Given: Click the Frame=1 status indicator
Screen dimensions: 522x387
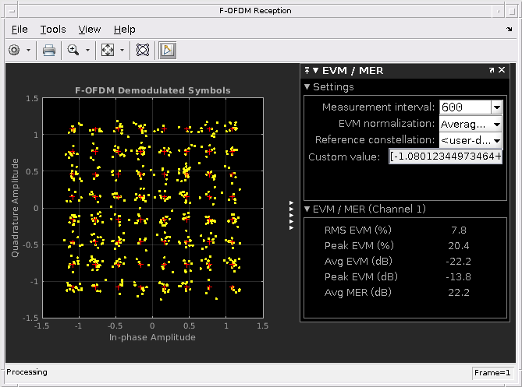Looking at the screenshot, I should [x=492, y=373].
